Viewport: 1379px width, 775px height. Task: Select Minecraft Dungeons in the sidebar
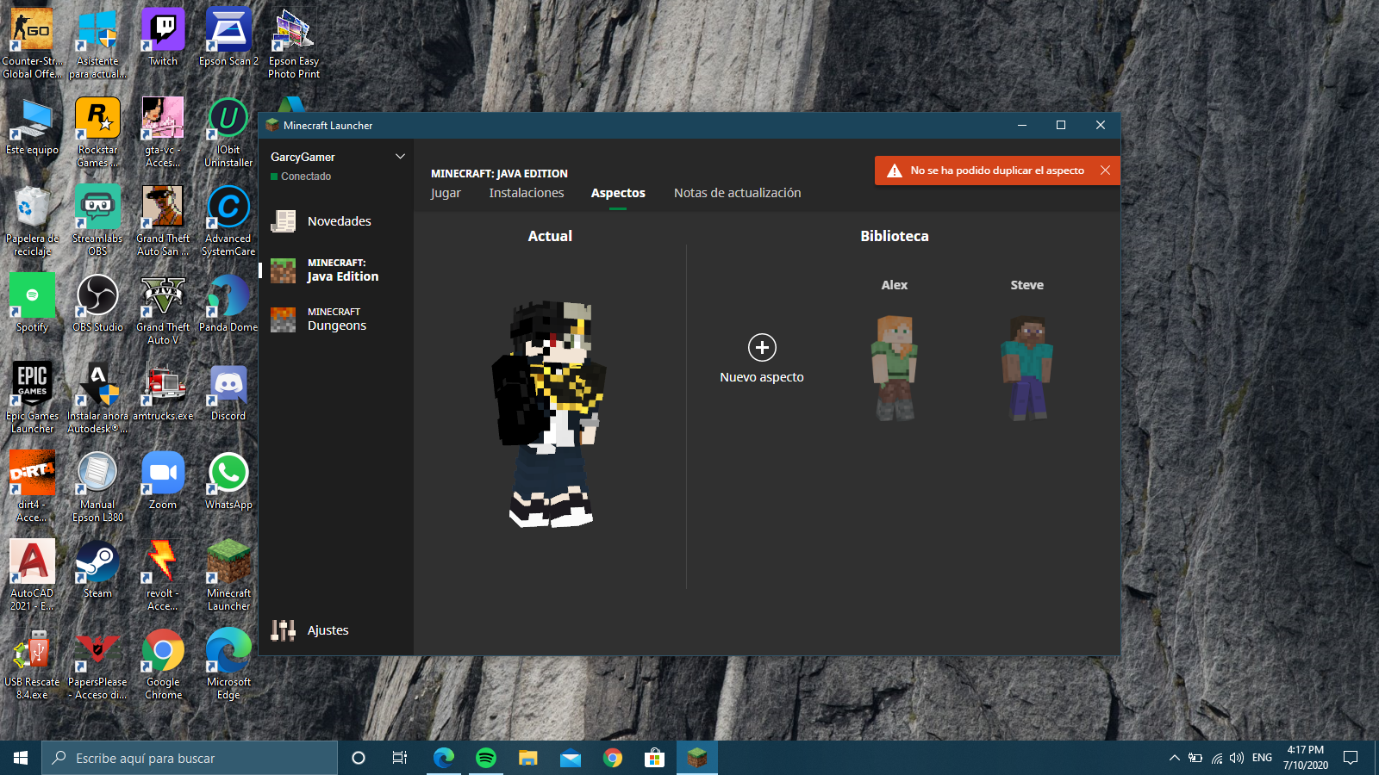click(336, 319)
